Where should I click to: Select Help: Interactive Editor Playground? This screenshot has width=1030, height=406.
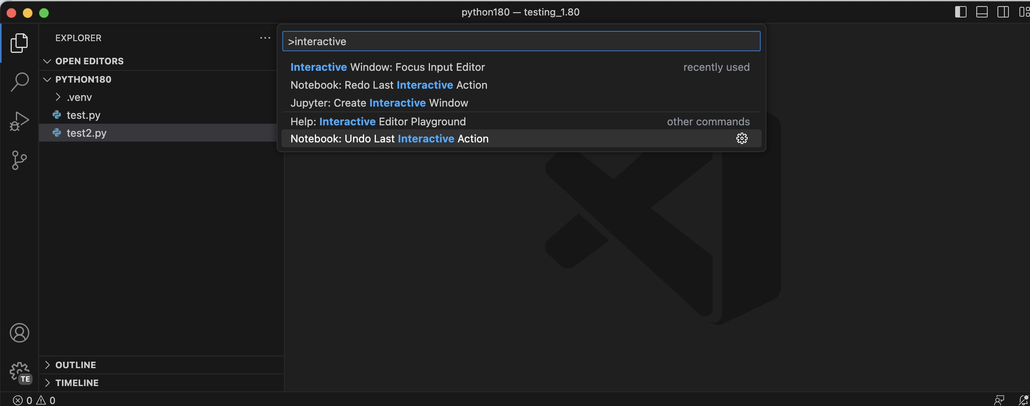[378, 121]
